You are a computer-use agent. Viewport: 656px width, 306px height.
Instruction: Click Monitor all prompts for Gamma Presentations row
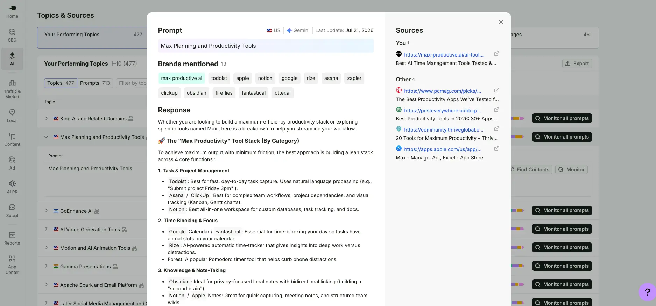[562, 266]
